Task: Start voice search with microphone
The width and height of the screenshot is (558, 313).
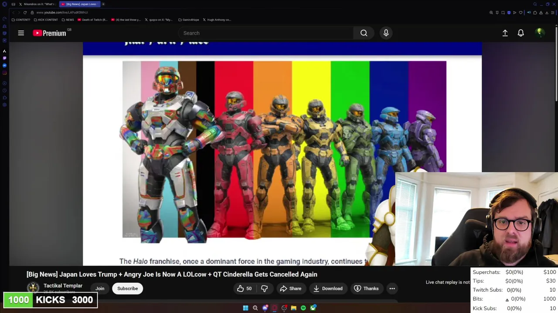Action: 386,33
